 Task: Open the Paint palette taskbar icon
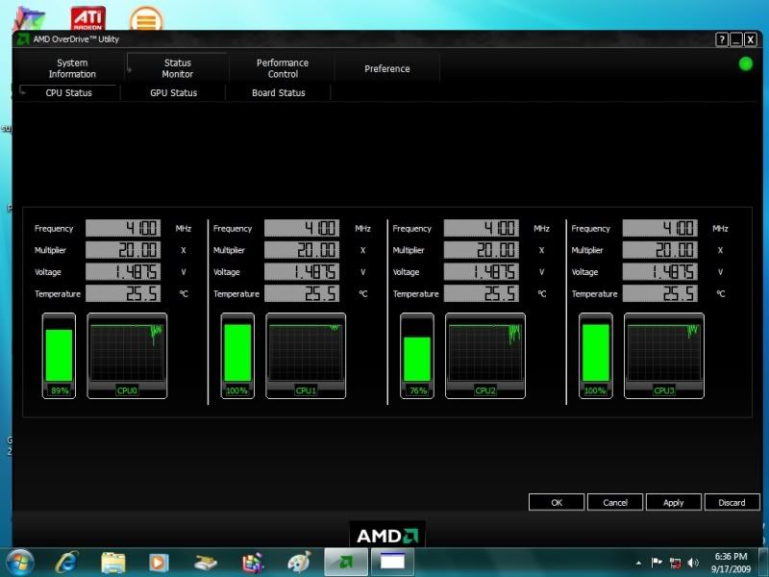(299, 562)
